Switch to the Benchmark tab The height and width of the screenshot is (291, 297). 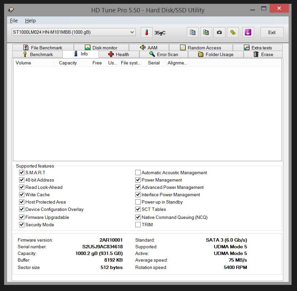click(x=38, y=54)
